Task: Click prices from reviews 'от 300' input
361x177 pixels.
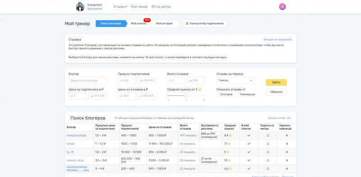Action: (127, 96)
